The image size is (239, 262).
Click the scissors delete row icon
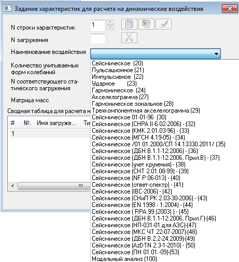pyautogui.click(x=129, y=37)
